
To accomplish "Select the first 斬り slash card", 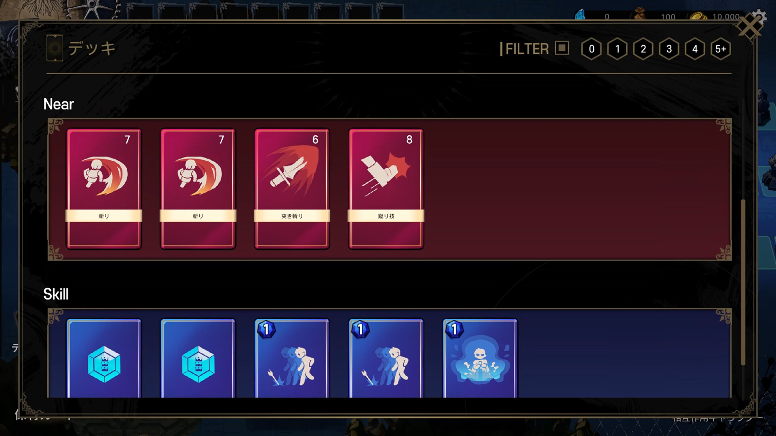I will coord(104,189).
